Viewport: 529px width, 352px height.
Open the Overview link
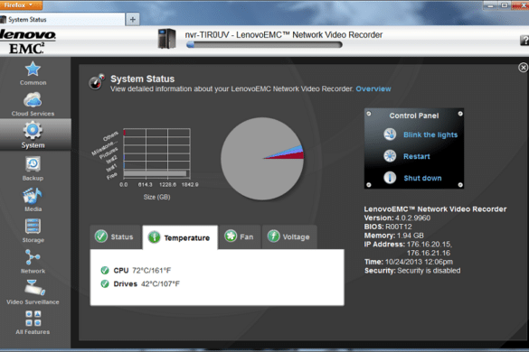[x=373, y=89]
